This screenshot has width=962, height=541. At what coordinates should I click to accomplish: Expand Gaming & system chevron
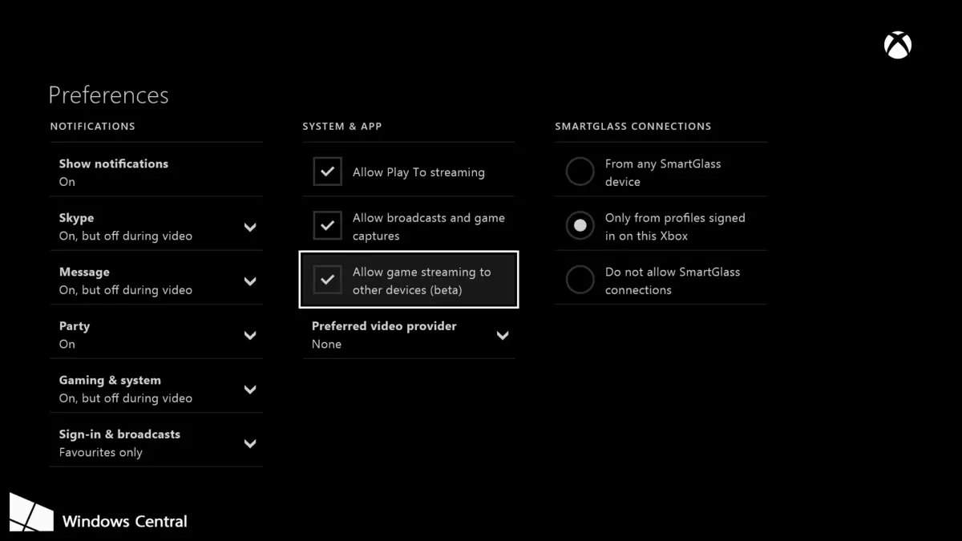(x=250, y=390)
